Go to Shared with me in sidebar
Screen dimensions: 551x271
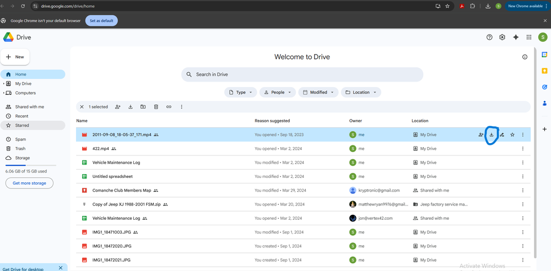[x=29, y=107]
